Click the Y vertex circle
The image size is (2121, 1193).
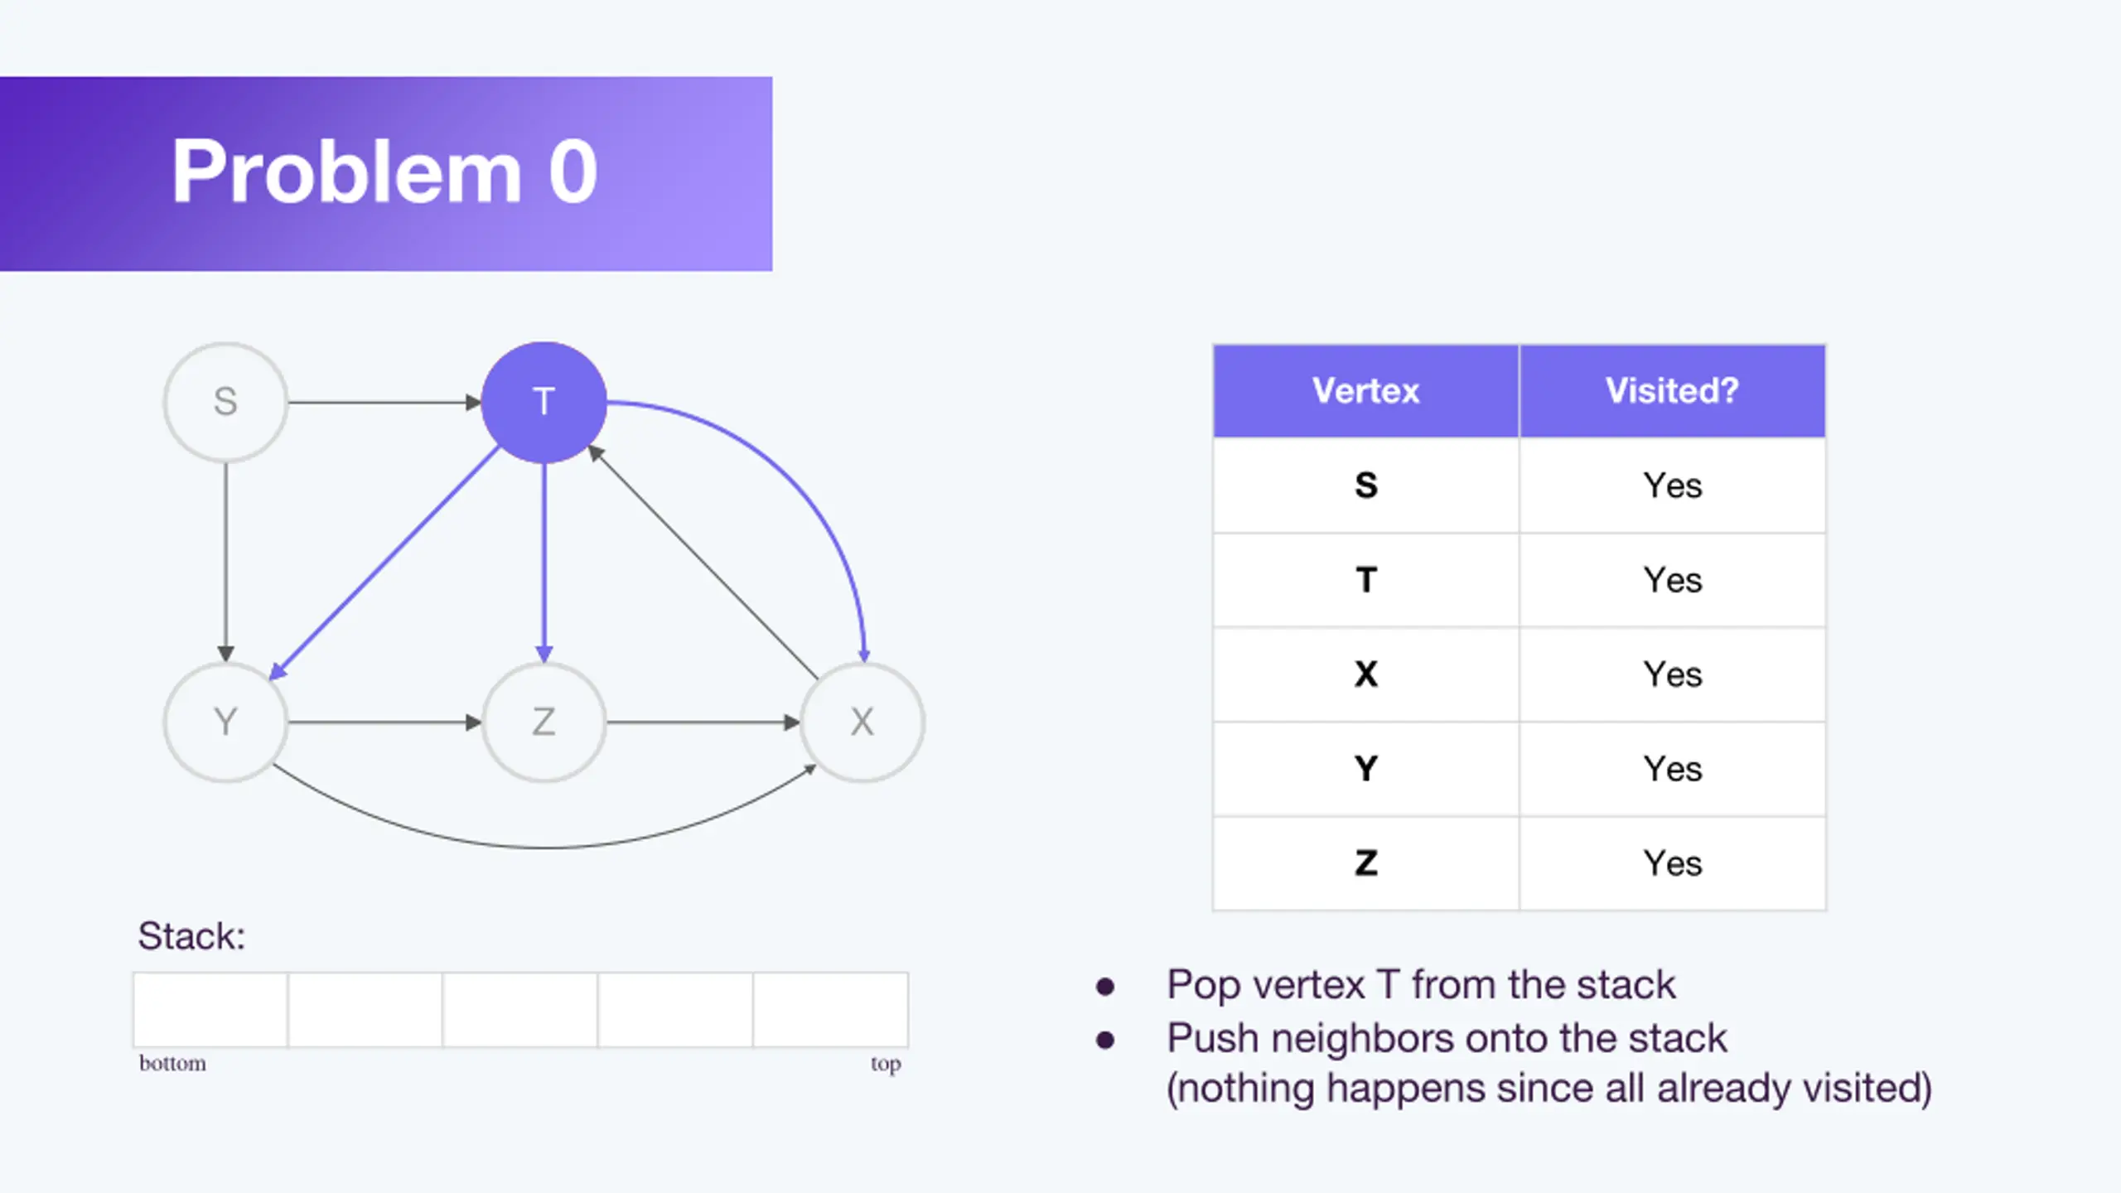click(225, 722)
